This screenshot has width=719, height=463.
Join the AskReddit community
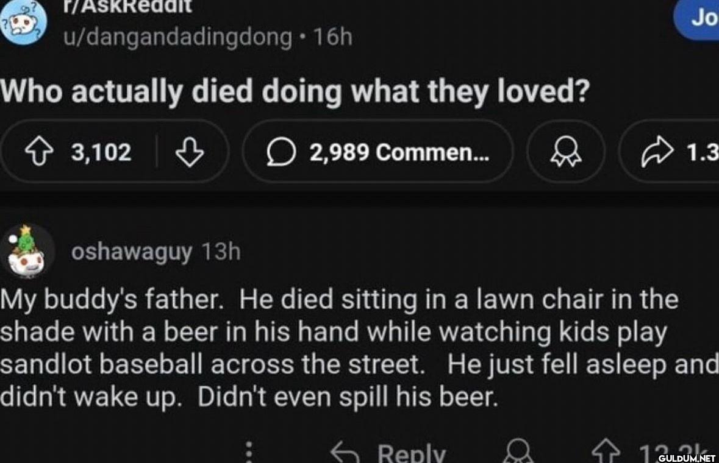700,18
